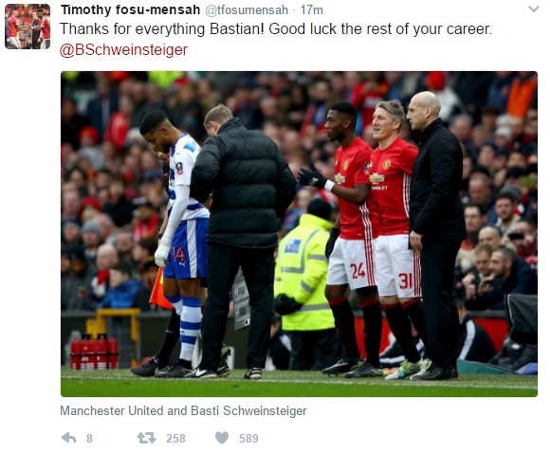Click the number 31 player in photo
Image resolution: width=550 pixels, height=453 pixels.
click(x=396, y=239)
